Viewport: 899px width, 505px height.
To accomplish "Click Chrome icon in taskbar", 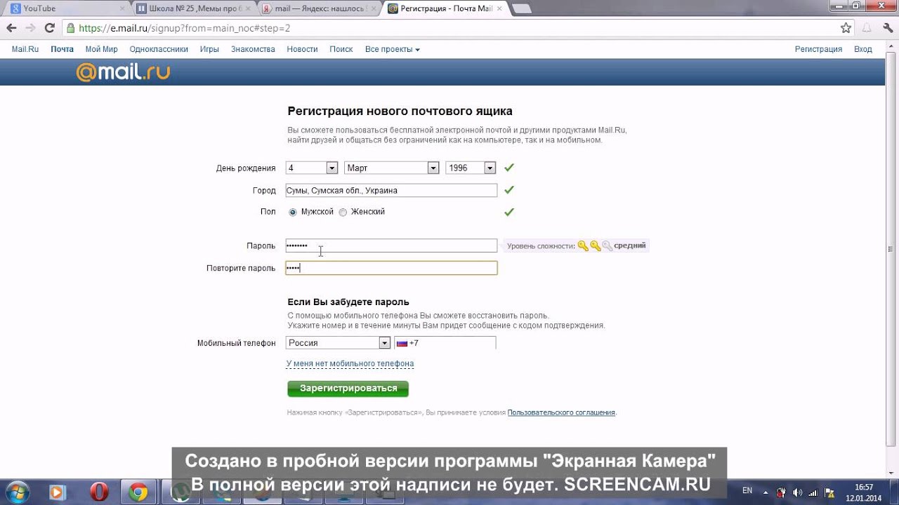I will [138, 492].
